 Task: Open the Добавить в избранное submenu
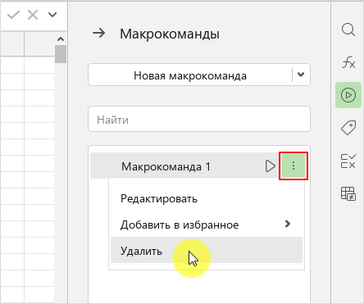pos(207,225)
